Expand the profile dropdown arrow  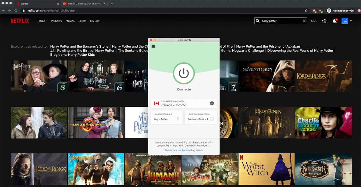coord(351,21)
